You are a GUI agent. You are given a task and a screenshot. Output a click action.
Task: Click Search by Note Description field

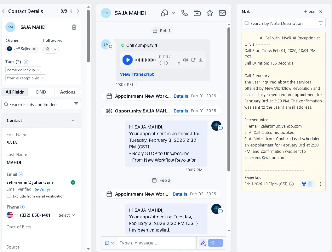point(283,23)
